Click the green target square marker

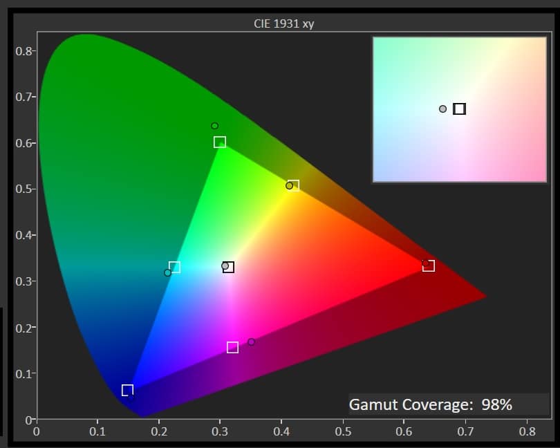(220, 142)
